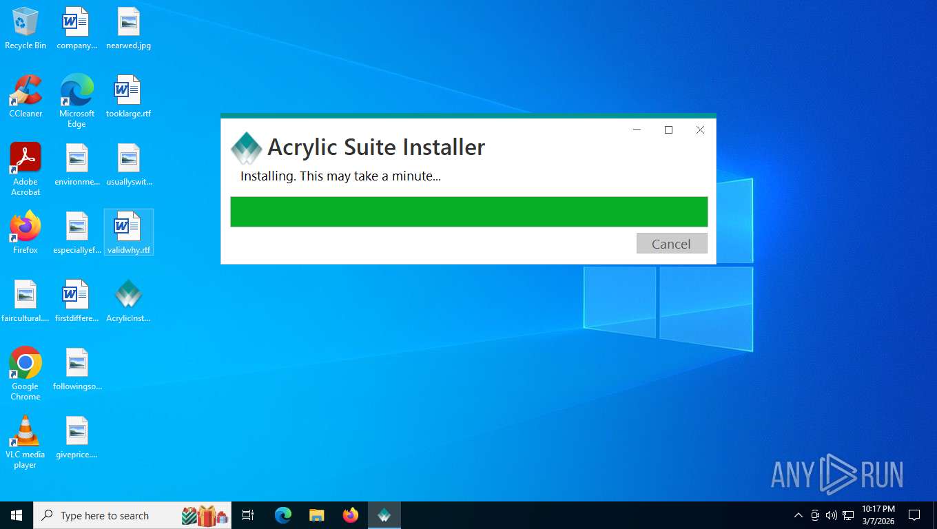This screenshot has width=937, height=529.
Task: Click the 'Installing. This may take a minute...' text
Action: coord(340,176)
